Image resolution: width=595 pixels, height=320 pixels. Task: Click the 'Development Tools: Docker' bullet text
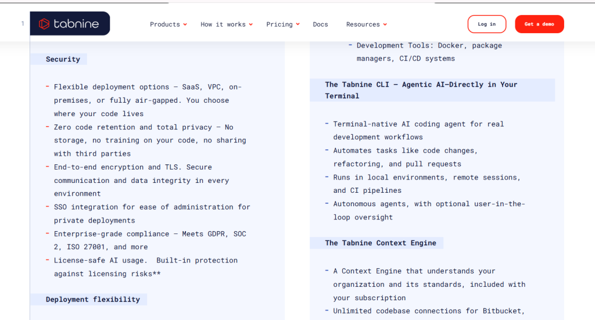click(x=429, y=52)
